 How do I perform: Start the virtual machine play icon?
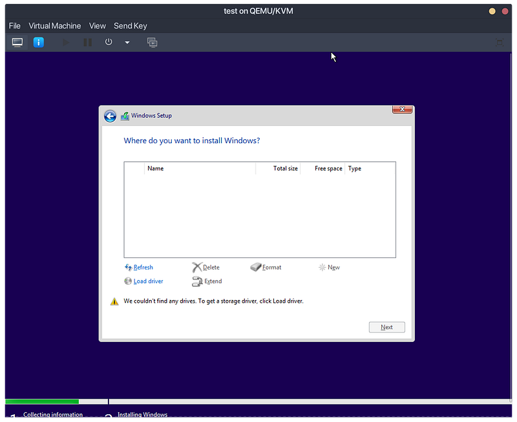(66, 43)
